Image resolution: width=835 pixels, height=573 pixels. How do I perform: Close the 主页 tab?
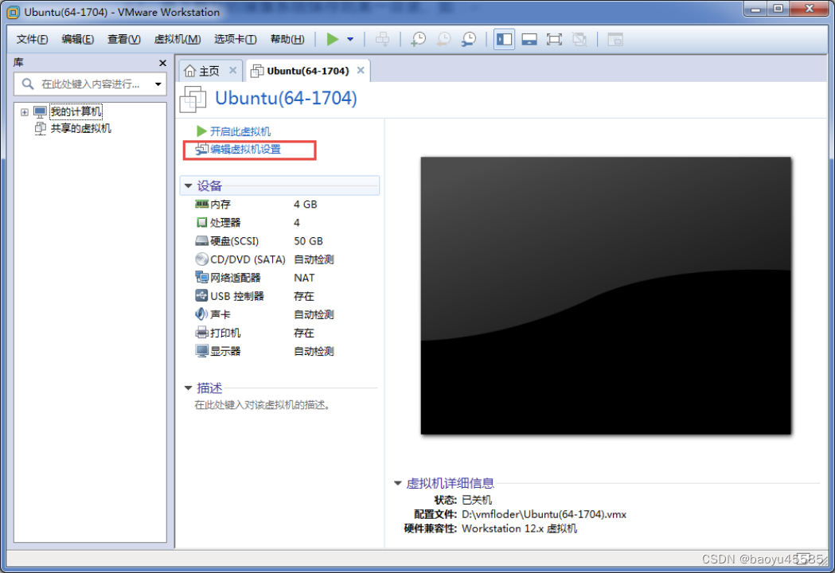click(232, 70)
